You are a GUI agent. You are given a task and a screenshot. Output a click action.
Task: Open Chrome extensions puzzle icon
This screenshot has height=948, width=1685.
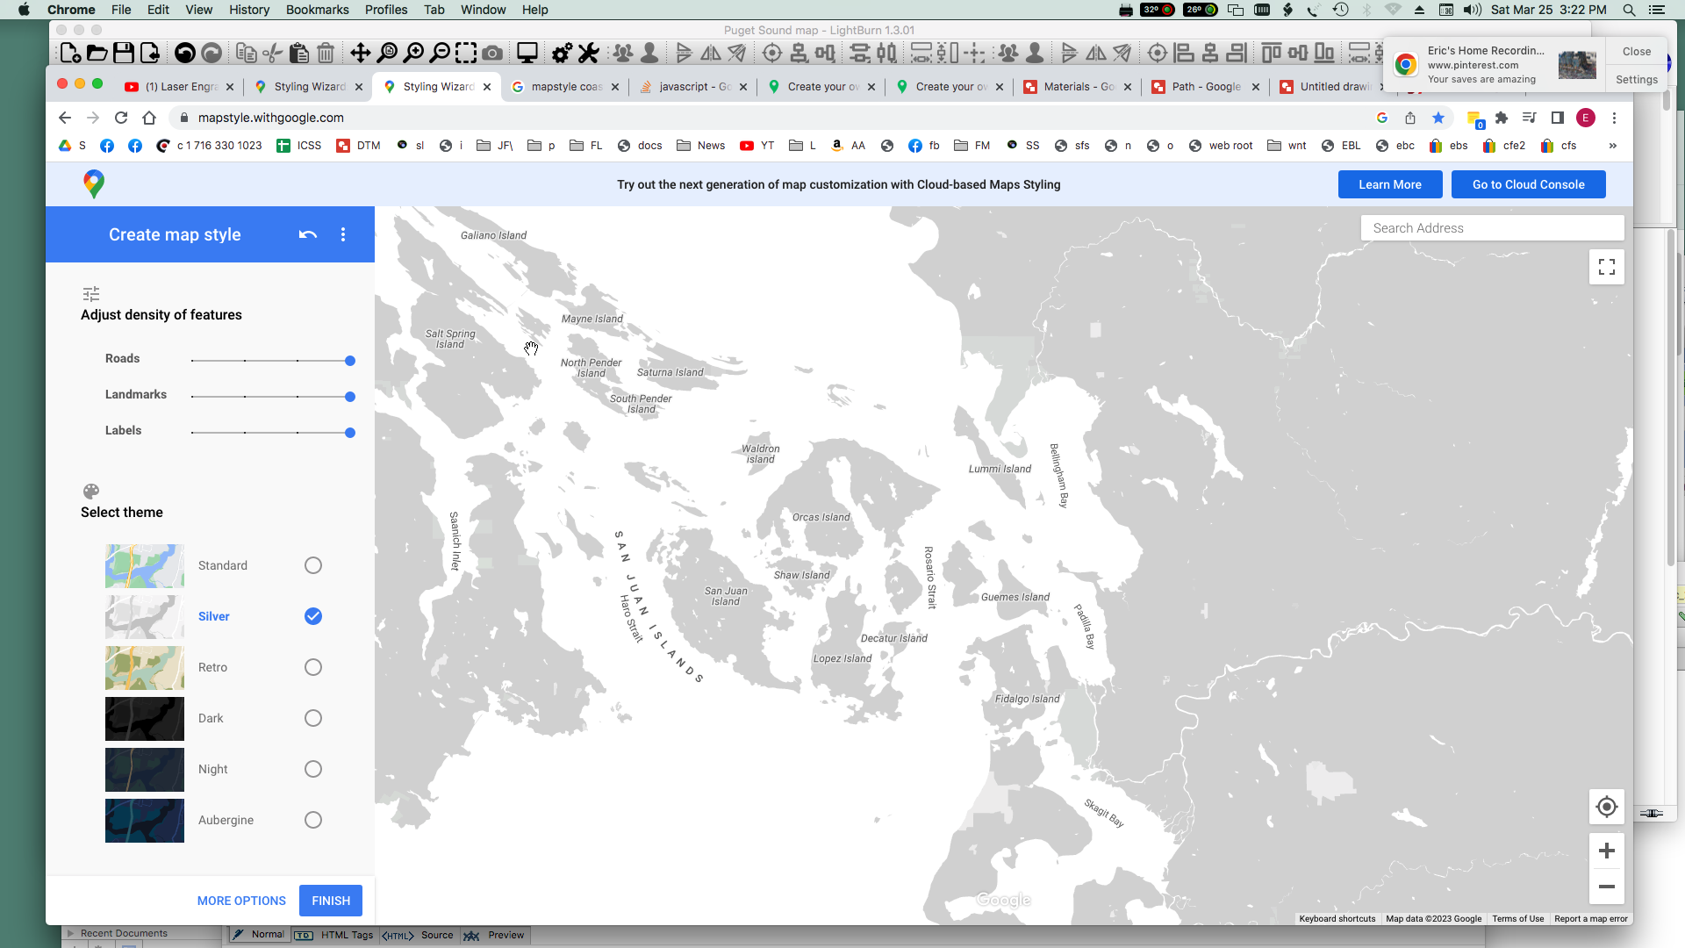point(1502,118)
